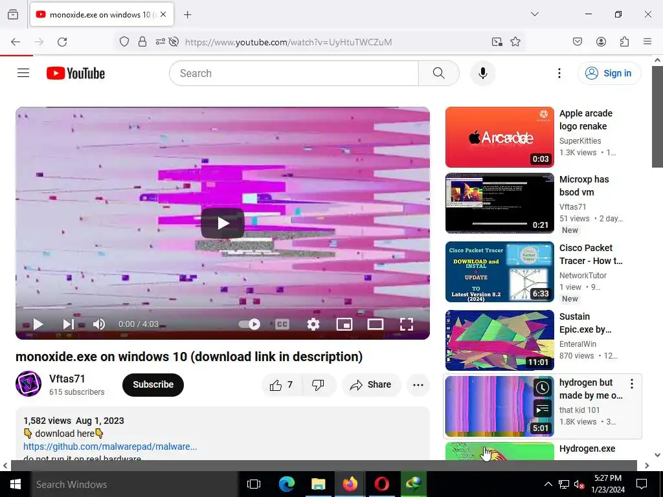Open the GitHub malwarepad download link

point(110,447)
